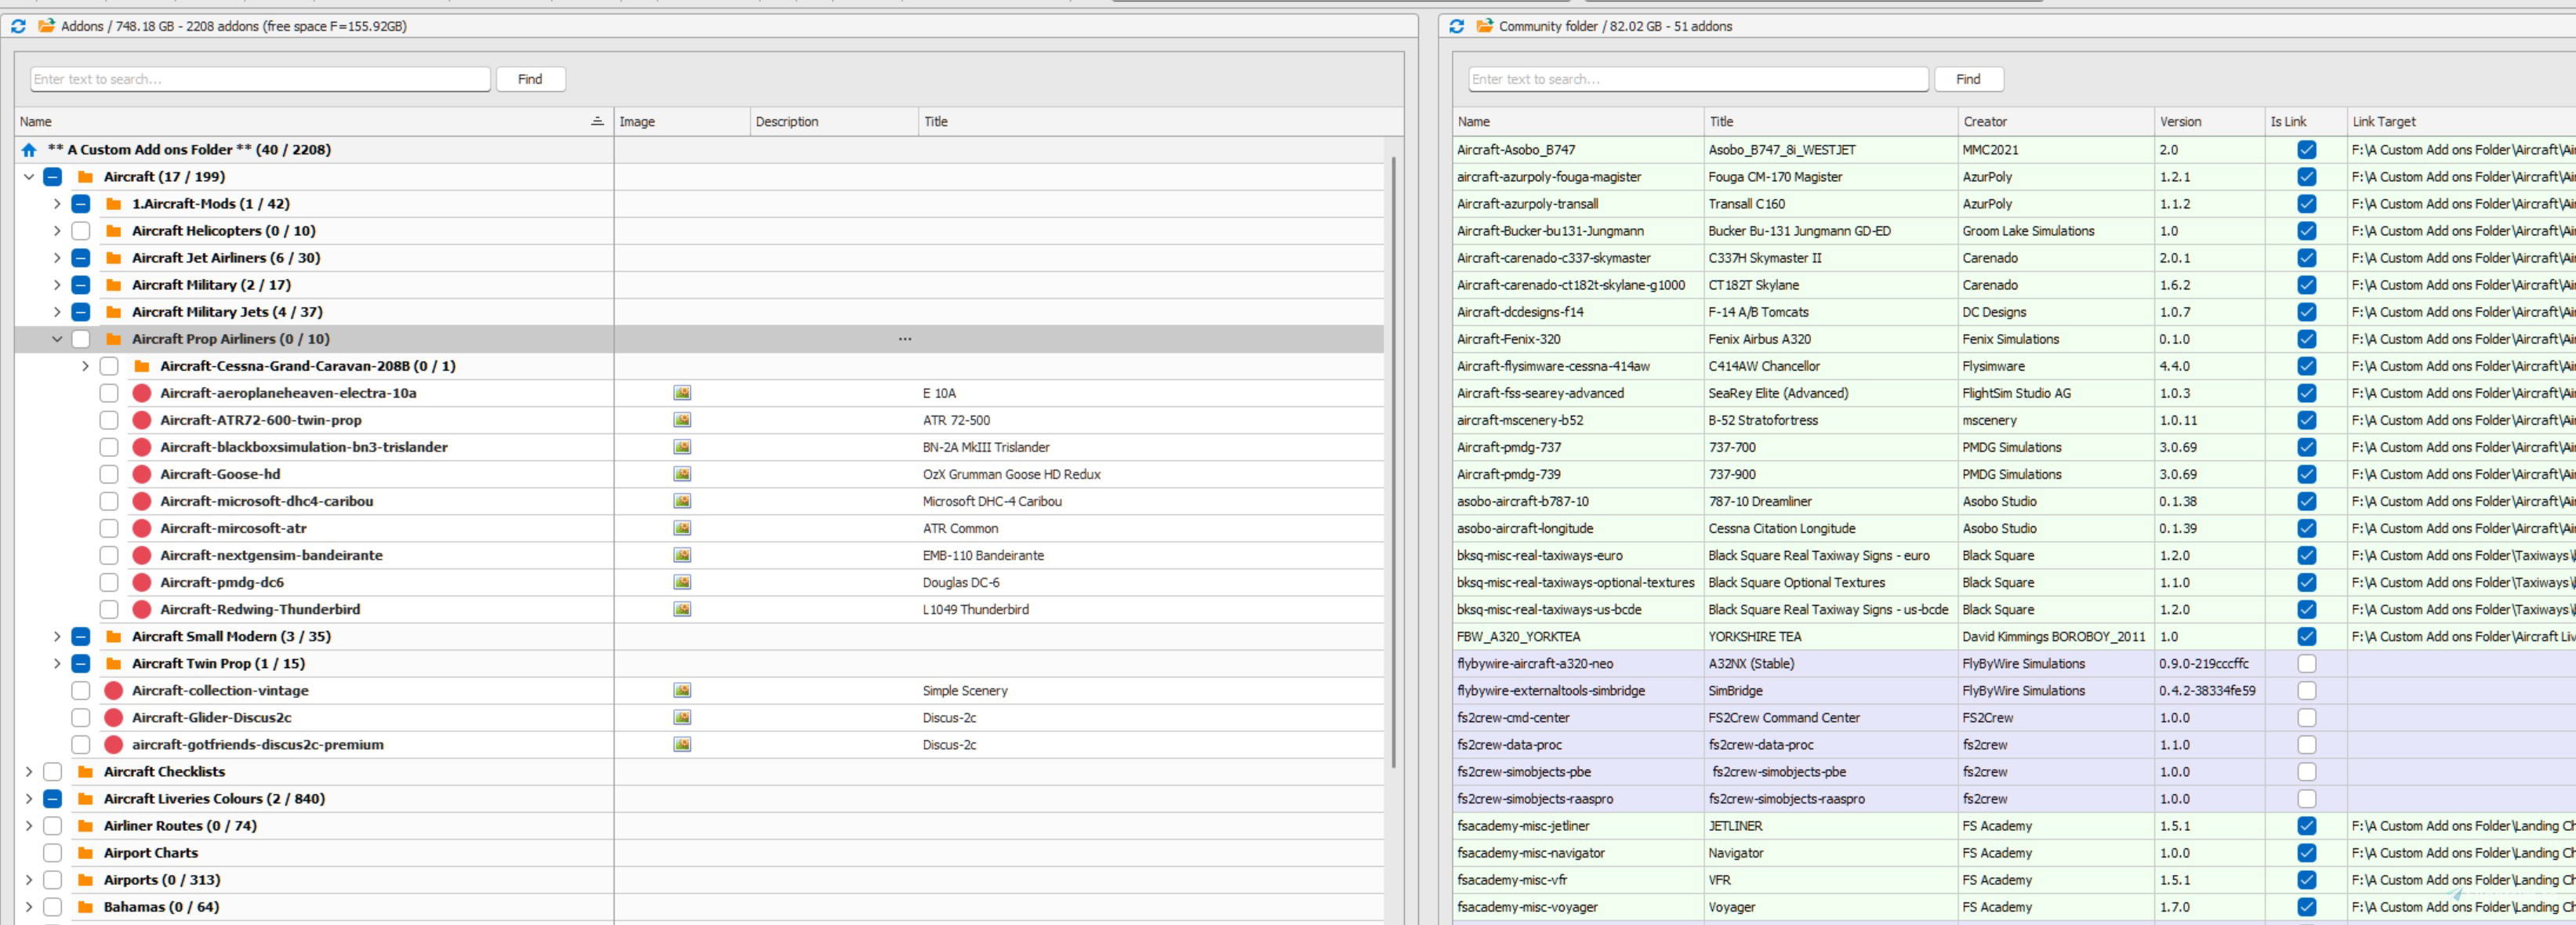The width and height of the screenshot is (2576, 925).
Task: Sort Community list by Creator column
Action: (x=2055, y=121)
